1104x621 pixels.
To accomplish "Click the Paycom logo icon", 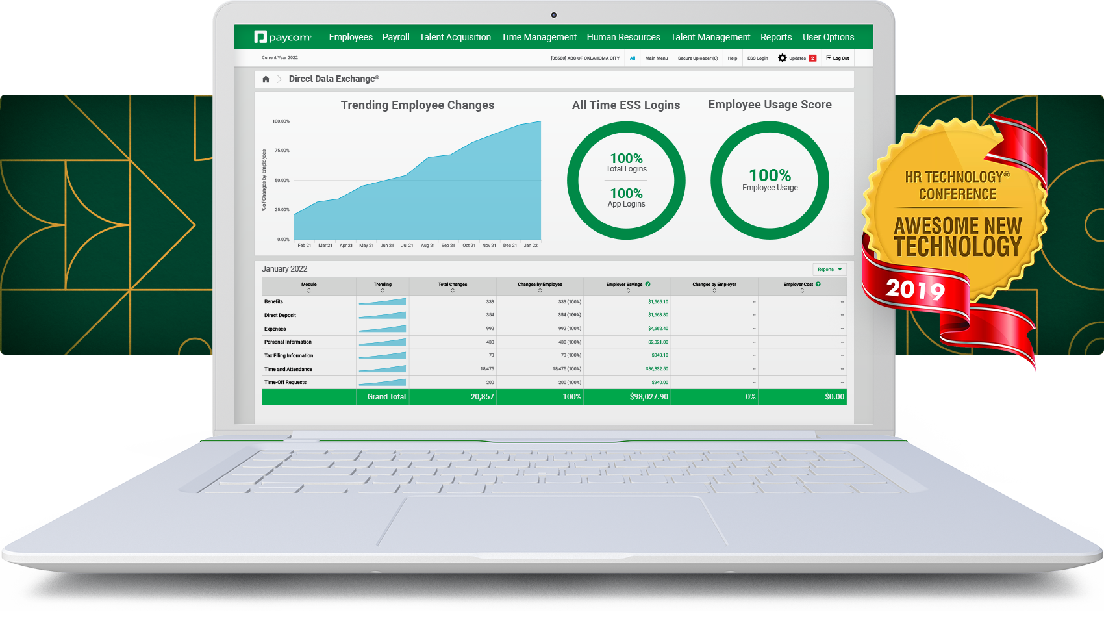I will tap(260, 37).
